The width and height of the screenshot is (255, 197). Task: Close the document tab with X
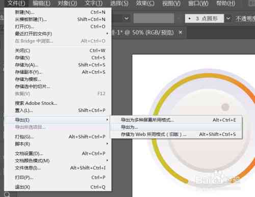pos(181,32)
